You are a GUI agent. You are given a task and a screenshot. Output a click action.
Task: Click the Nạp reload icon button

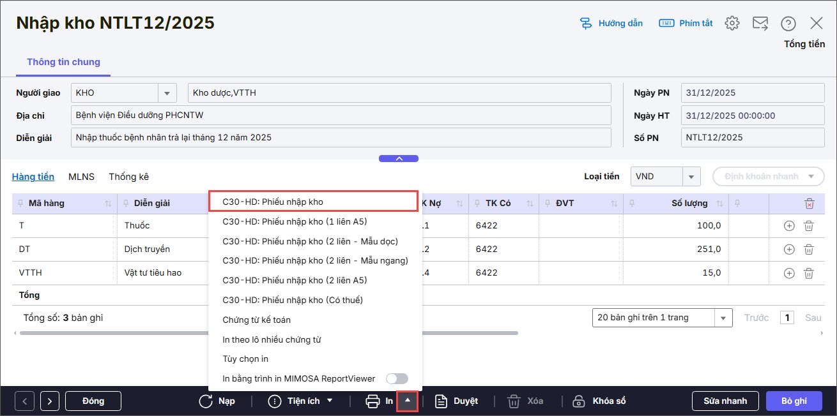click(217, 401)
